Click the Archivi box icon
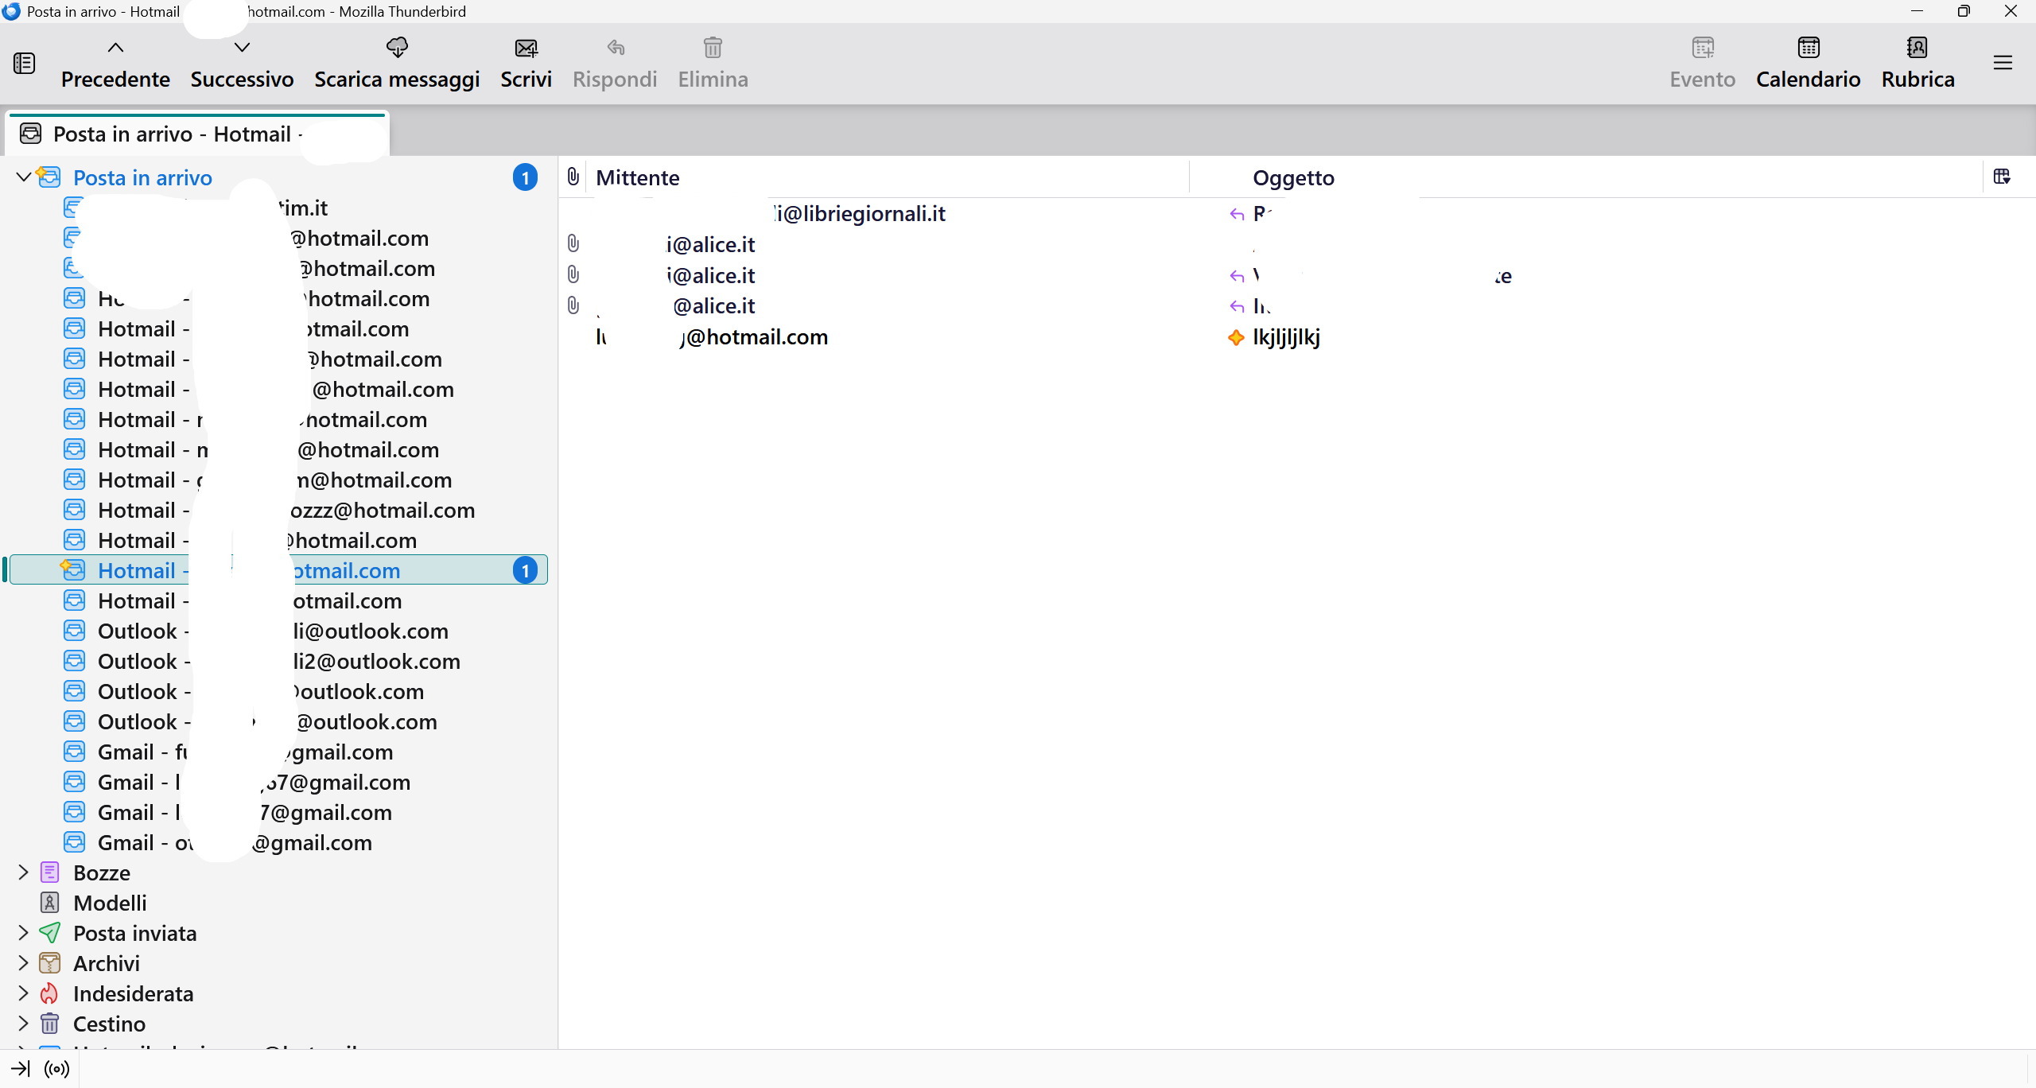This screenshot has width=2036, height=1088. (49, 963)
